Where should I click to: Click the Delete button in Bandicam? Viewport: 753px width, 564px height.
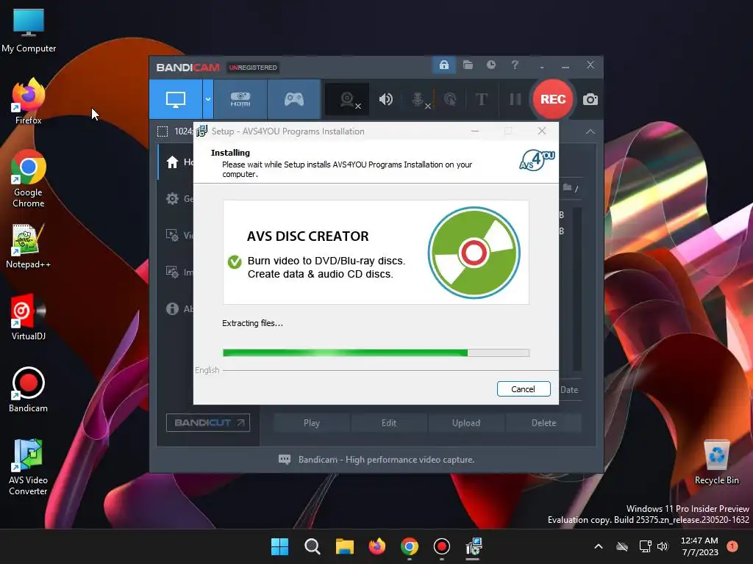click(543, 423)
